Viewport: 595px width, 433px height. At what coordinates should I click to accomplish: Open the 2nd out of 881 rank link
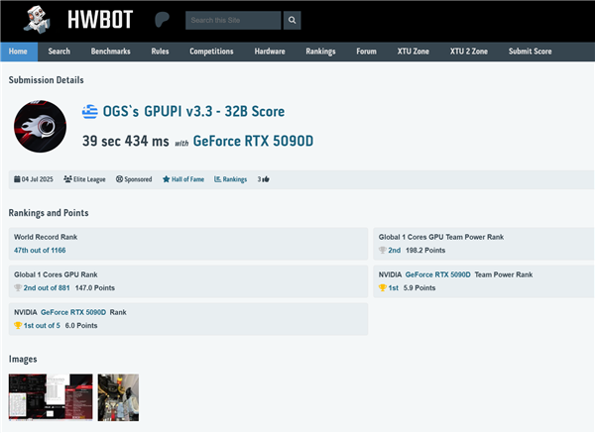pos(46,287)
